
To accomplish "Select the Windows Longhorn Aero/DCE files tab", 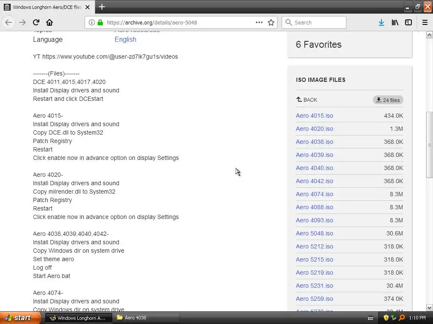I will (x=47, y=7).
